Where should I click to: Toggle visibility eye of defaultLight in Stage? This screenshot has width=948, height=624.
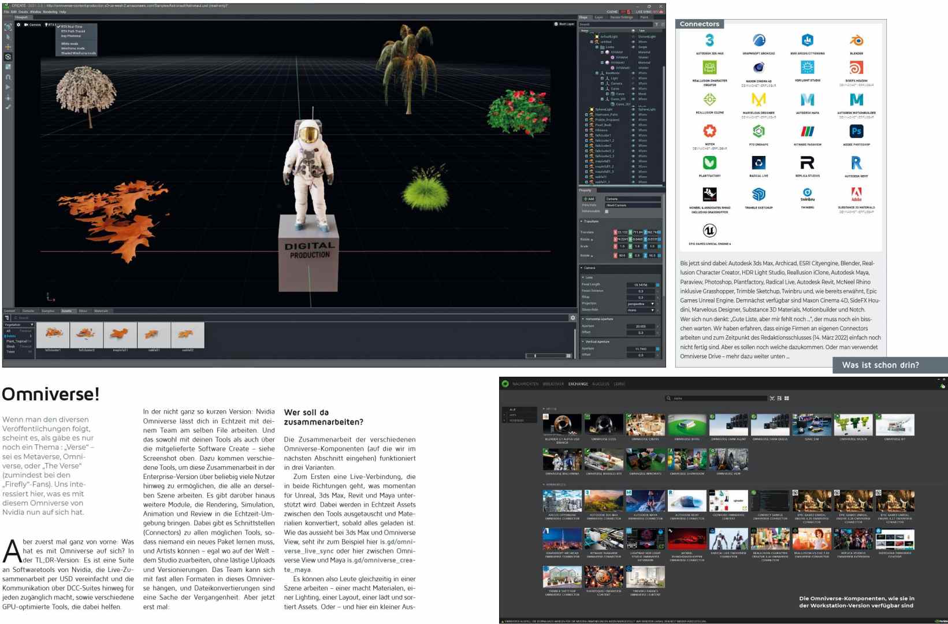click(x=633, y=36)
